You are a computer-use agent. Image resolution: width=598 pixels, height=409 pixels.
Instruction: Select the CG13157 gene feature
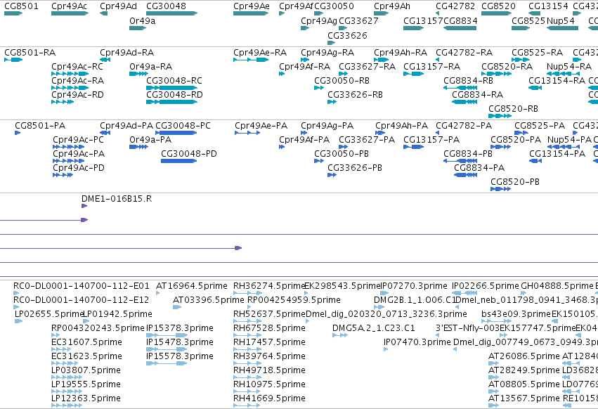413,28
